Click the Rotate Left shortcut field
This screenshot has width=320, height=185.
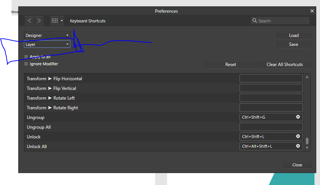271,98
